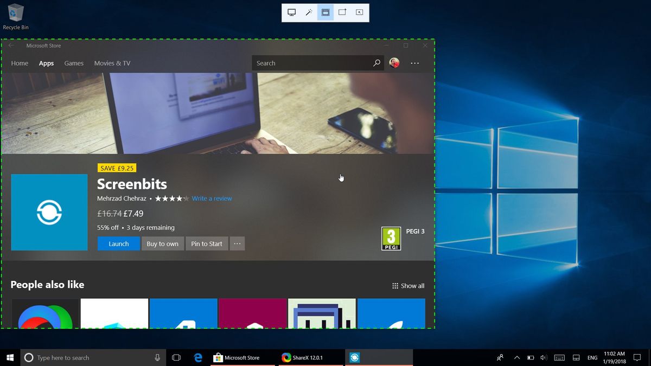Select the rectangle region capture icon
This screenshot has width=651, height=366.
342,12
